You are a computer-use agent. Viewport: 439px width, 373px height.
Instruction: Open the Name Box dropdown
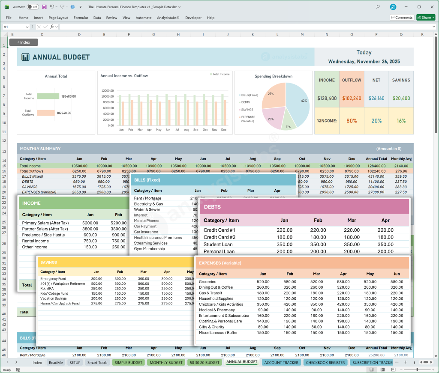tap(27, 26)
